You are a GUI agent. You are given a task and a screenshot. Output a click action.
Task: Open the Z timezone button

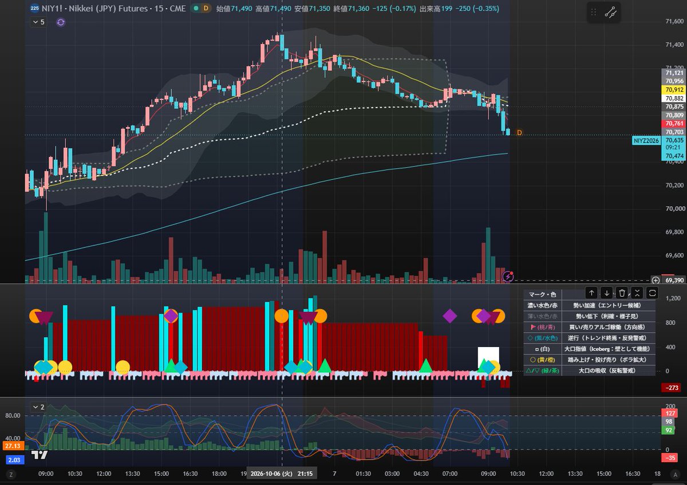10,474
